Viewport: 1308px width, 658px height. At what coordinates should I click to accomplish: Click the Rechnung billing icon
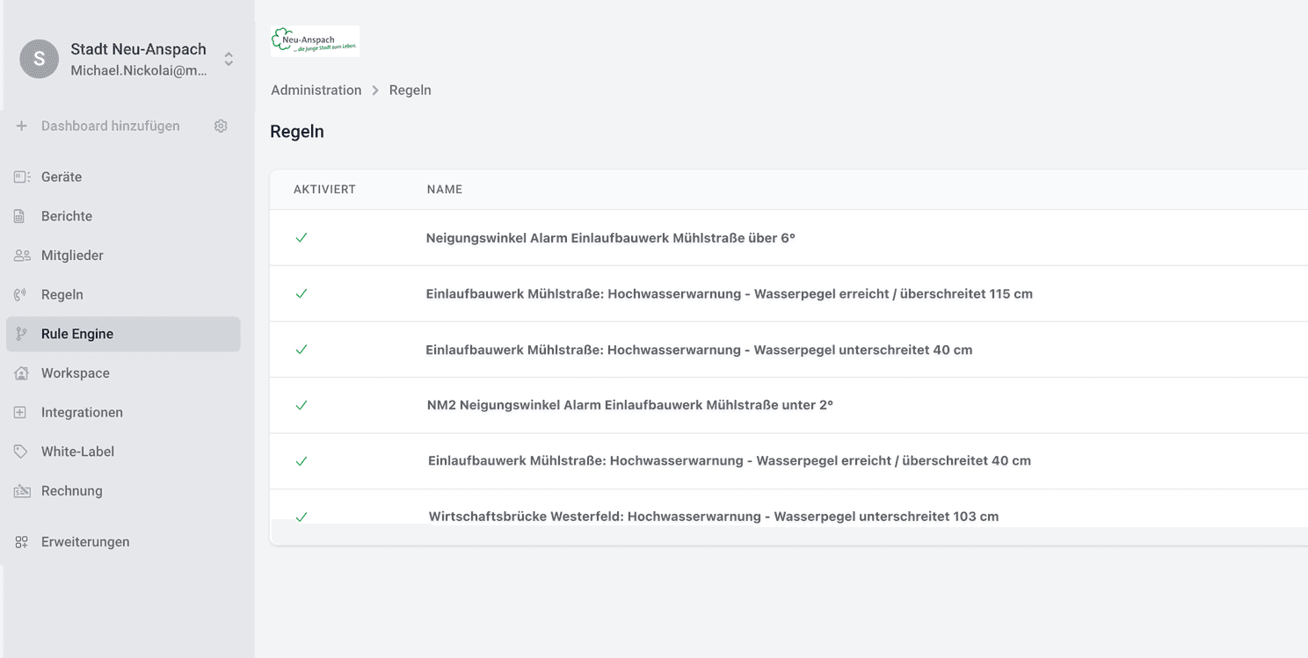click(22, 491)
